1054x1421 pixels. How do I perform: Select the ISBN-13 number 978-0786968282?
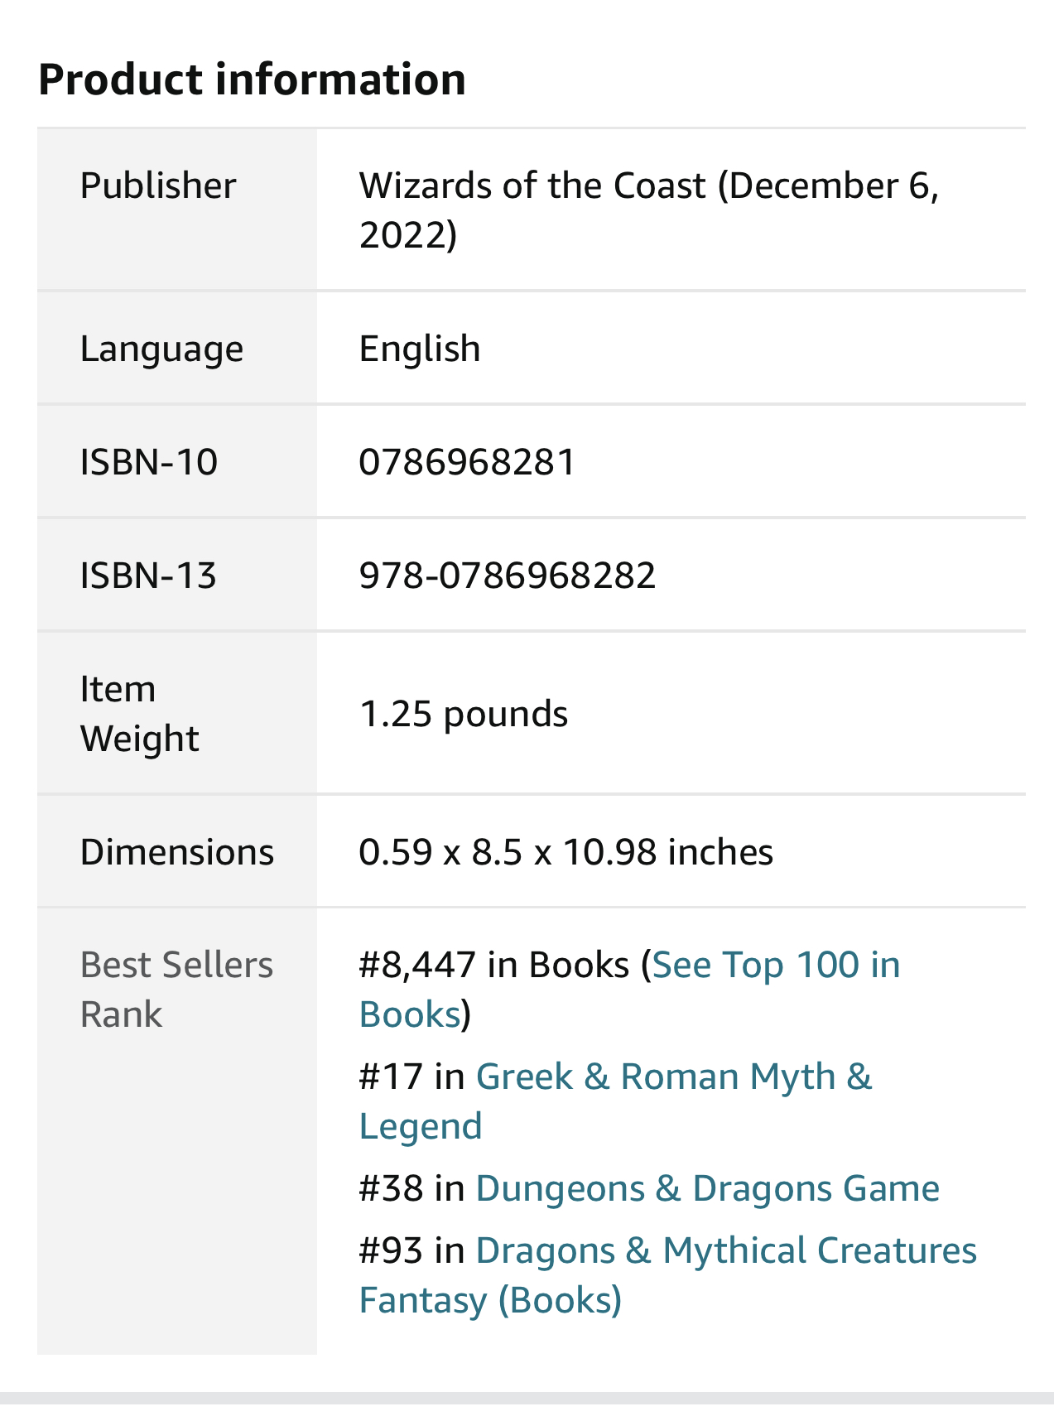pyautogui.click(x=507, y=576)
